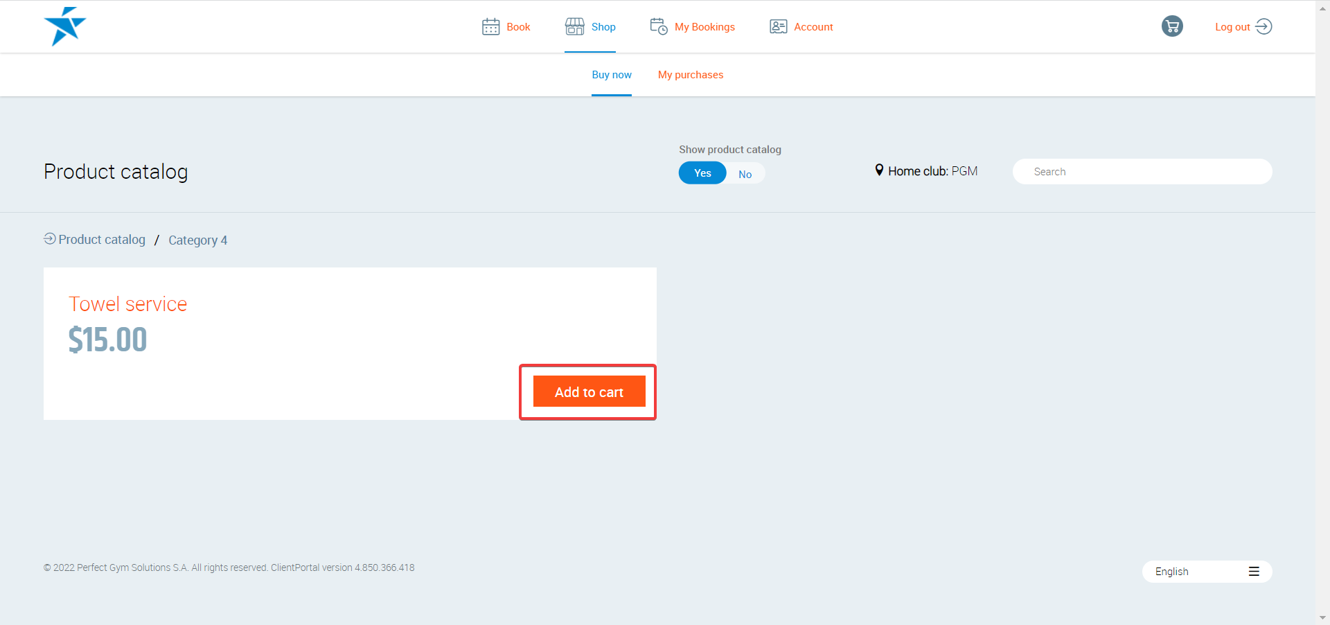Switch to the Buy now tab

pyautogui.click(x=611, y=75)
